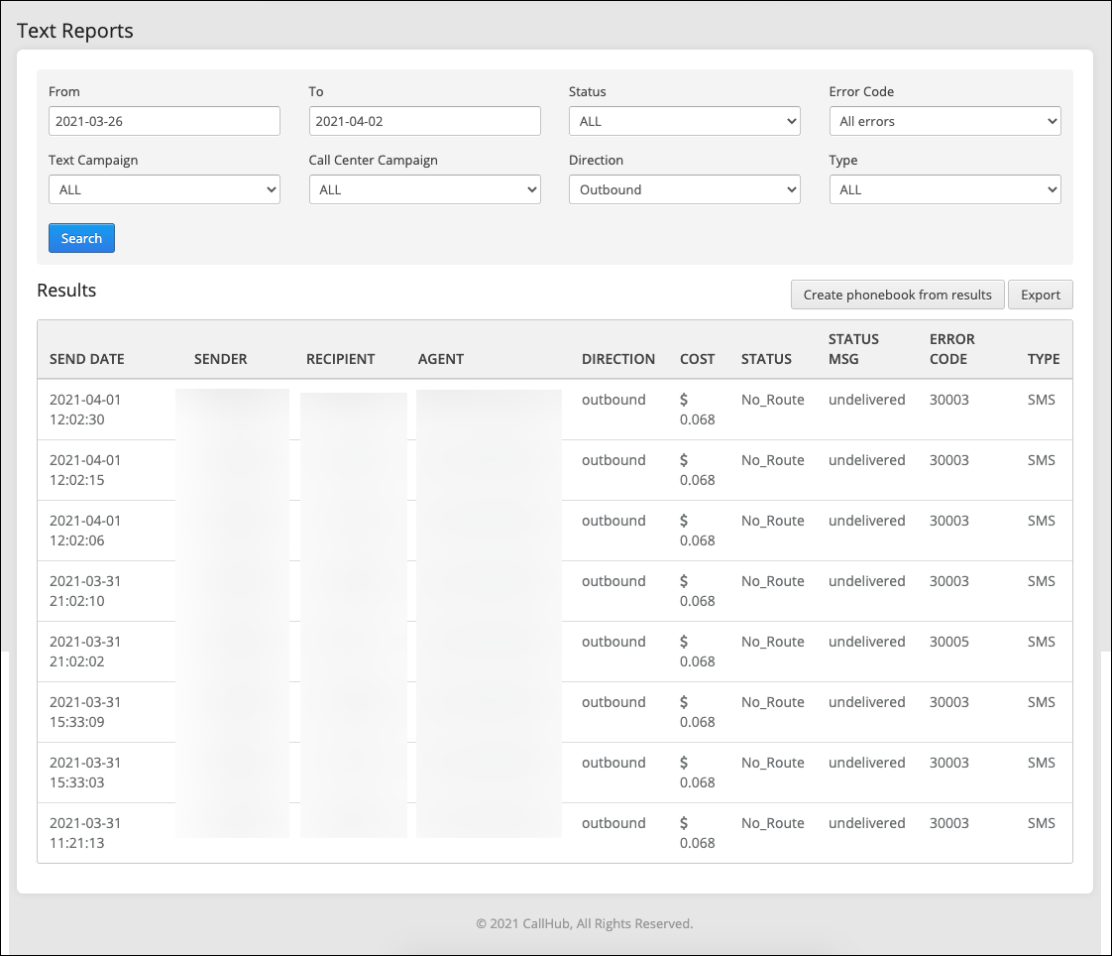
Task: Open the Type filter dropdown
Action: click(945, 189)
